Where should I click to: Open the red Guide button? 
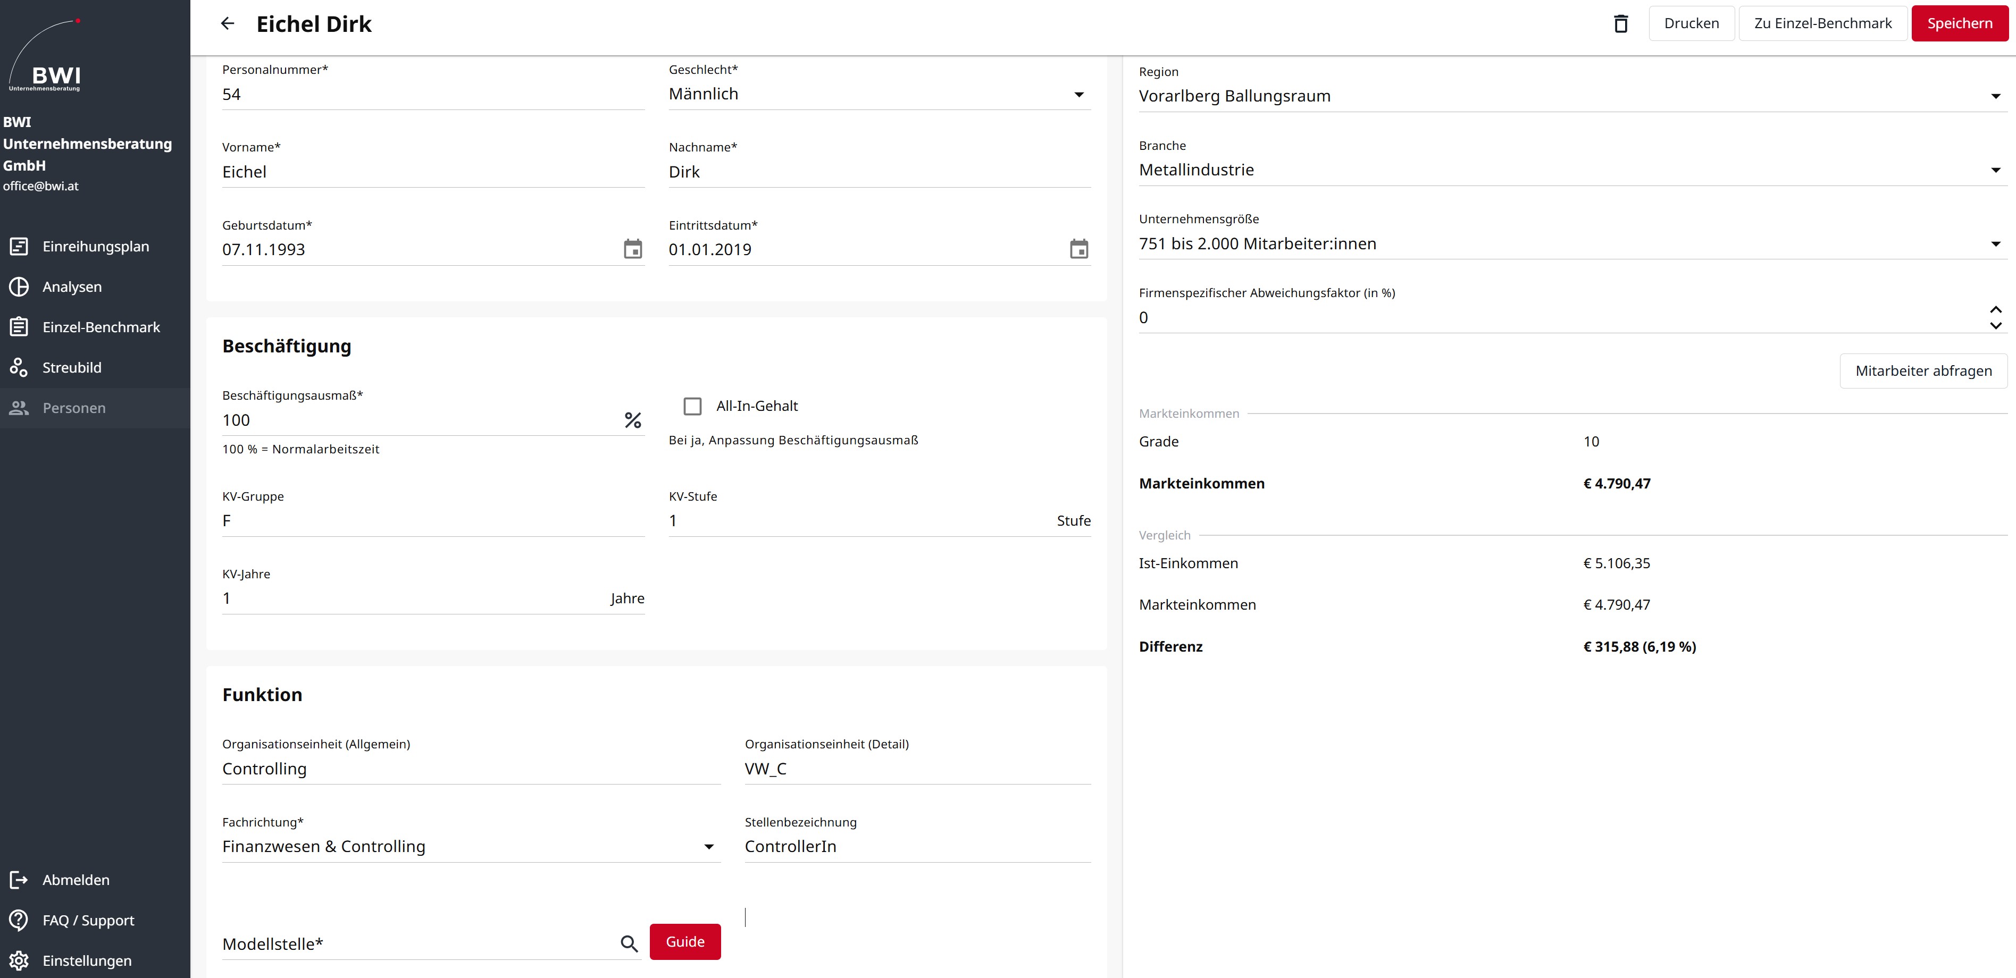[x=685, y=942]
